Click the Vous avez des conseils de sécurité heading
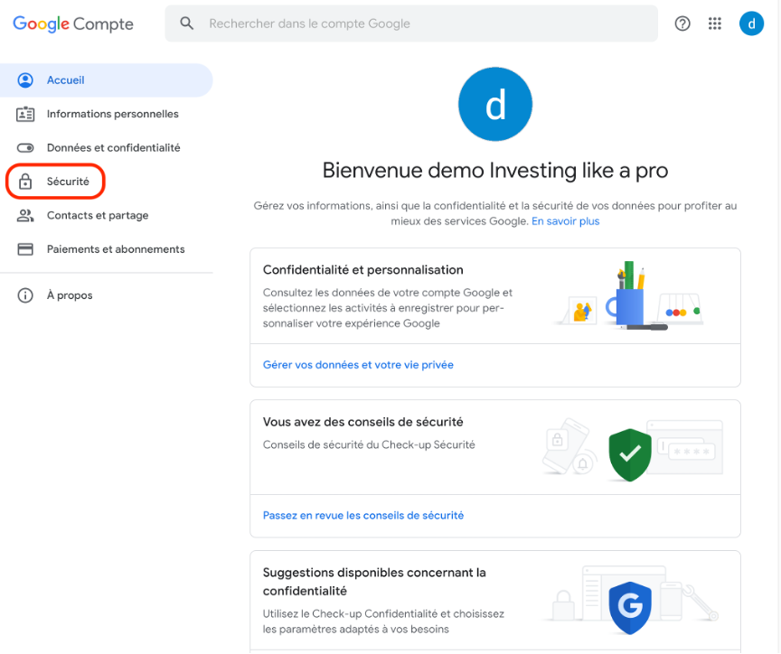The width and height of the screenshot is (781, 654). (x=363, y=422)
